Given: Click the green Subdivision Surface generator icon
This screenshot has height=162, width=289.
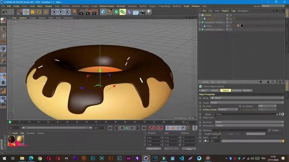Looking at the screenshot, I should (x=117, y=12).
